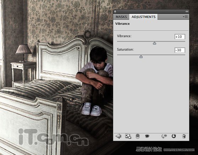Switch panel to expanded view icon
Screen dimensions: 198x155
(128, 136)
